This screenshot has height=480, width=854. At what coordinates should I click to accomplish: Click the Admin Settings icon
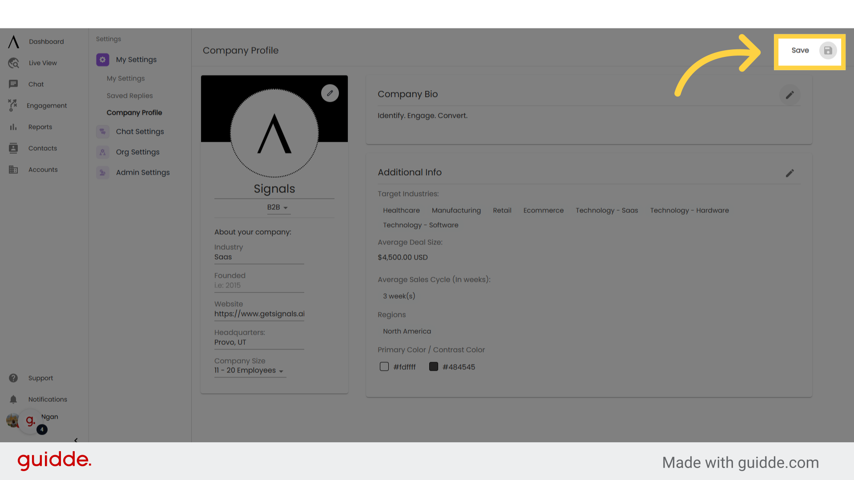click(x=103, y=172)
